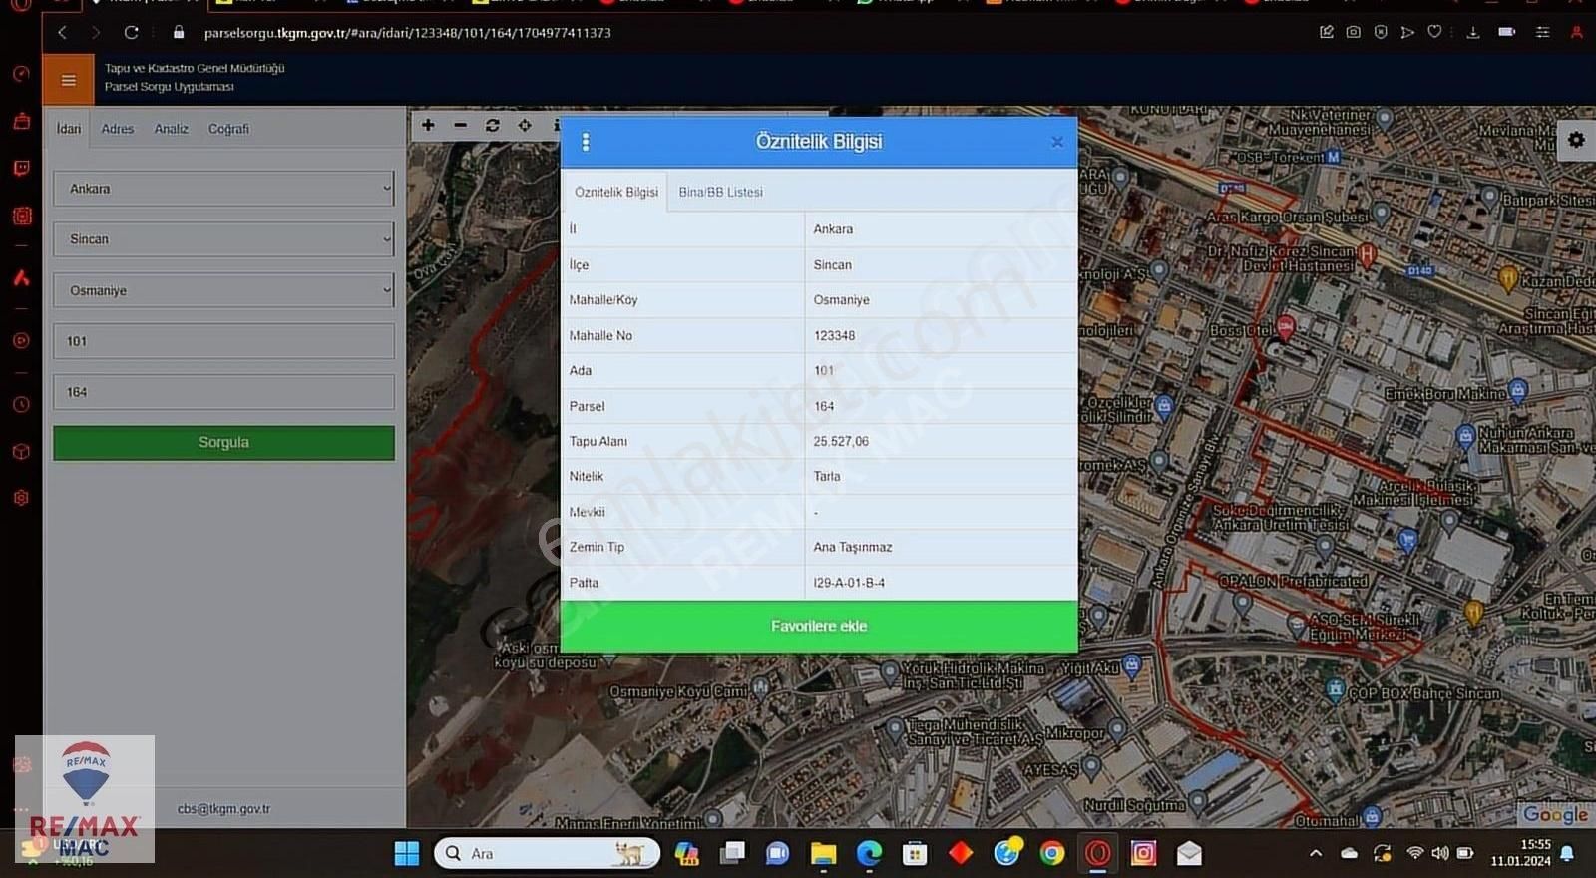1596x878 pixels.
Task: Open the Opera sidebar cube extensions icon
Action: click(21, 451)
